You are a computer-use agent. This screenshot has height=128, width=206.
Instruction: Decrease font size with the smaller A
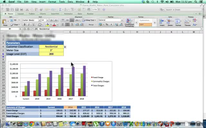[56, 20]
